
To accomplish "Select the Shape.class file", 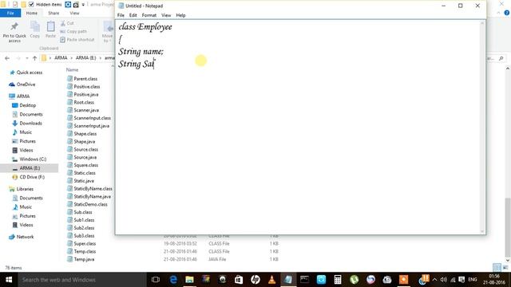I will (x=85, y=134).
